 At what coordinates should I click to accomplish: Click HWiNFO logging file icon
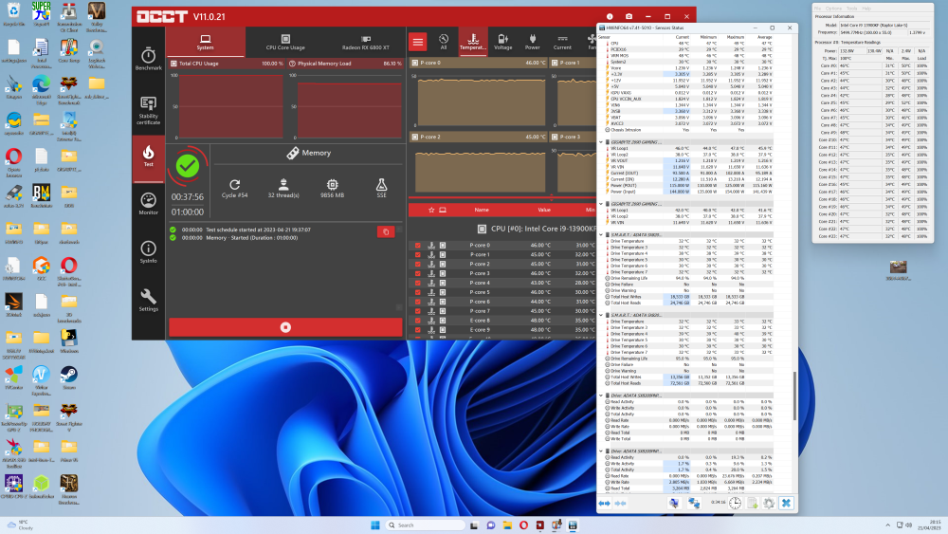point(752,503)
